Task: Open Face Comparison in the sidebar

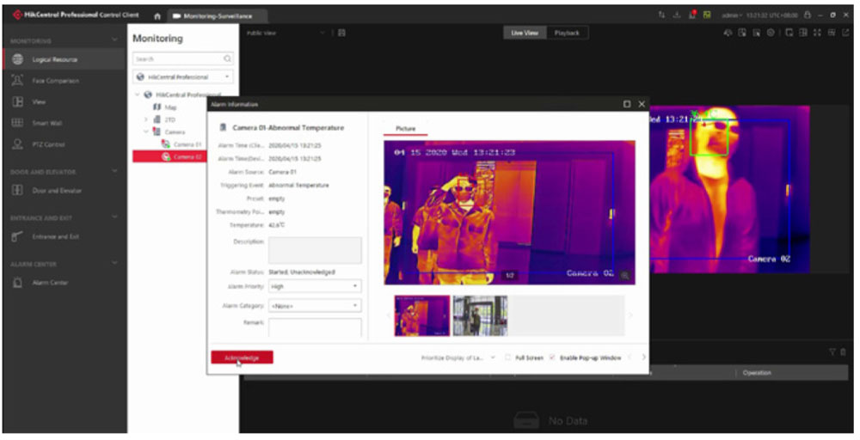Action: coord(55,81)
